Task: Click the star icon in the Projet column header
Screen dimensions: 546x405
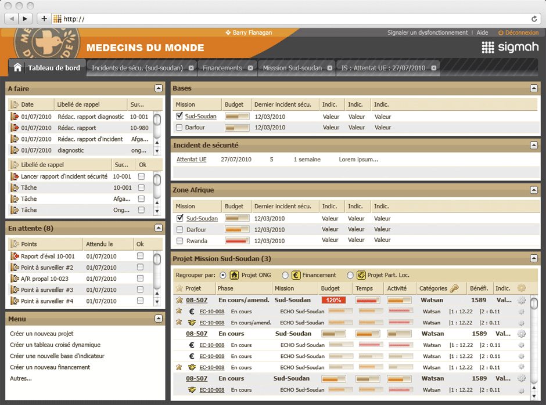Action: click(179, 288)
